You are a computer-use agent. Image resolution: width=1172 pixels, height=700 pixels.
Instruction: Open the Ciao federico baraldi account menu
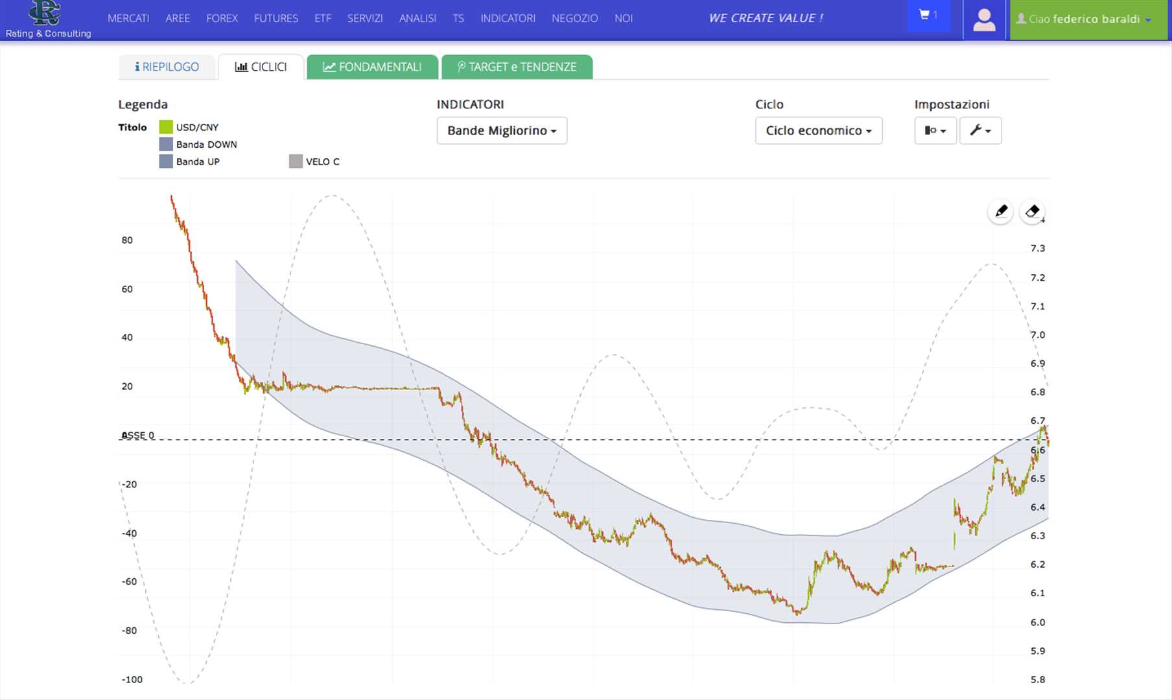(x=1088, y=19)
